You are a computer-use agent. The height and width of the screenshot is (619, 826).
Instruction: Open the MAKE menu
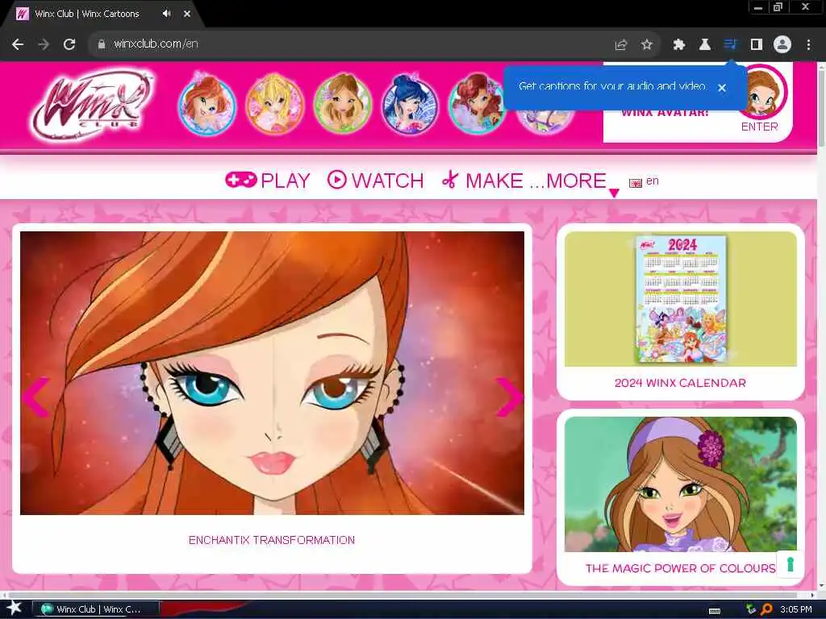(x=482, y=181)
